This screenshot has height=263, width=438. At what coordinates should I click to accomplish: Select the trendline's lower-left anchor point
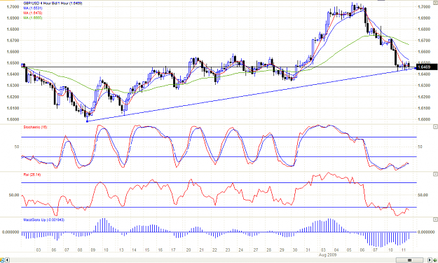pyautogui.click(x=87, y=121)
